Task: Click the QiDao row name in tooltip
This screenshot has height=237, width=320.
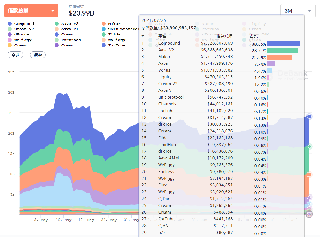Action: coord(164,199)
